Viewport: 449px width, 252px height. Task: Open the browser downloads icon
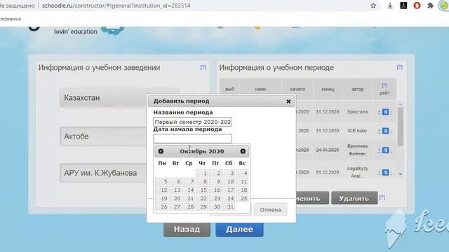coord(390,6)
